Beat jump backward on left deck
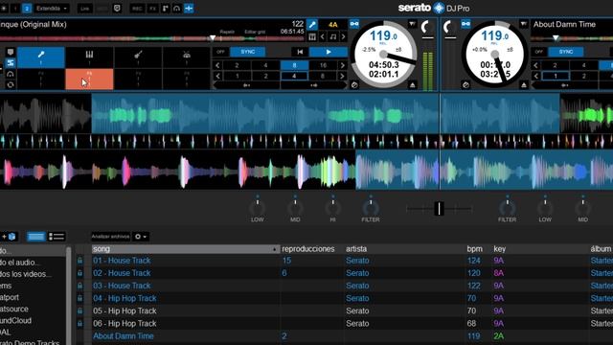The width and height of the screenshot is (613, 345). (246, 85)
